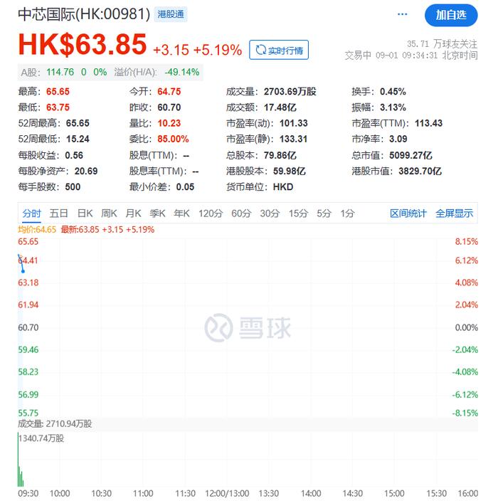This screenshot has width=498, height=501.
Task: Click the 量比 value 10.23
Action: click(x=169, y=123)
